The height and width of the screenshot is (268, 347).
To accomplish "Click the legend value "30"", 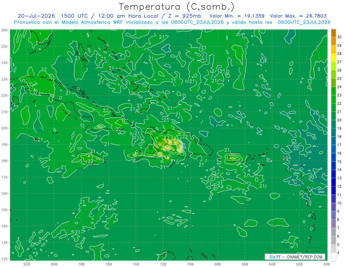I will click(339, 37).
